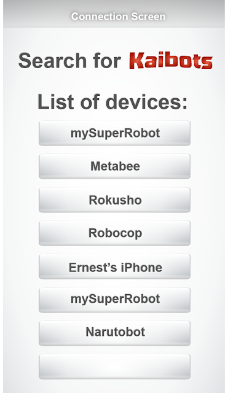
Task: Click the Connection Screen title bar
Action: [x=114, y=14]
